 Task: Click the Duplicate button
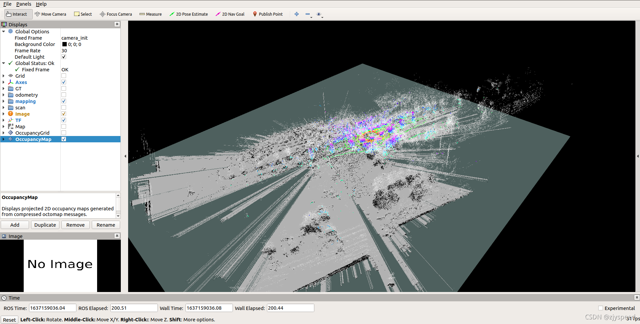(x=45, y=225)
